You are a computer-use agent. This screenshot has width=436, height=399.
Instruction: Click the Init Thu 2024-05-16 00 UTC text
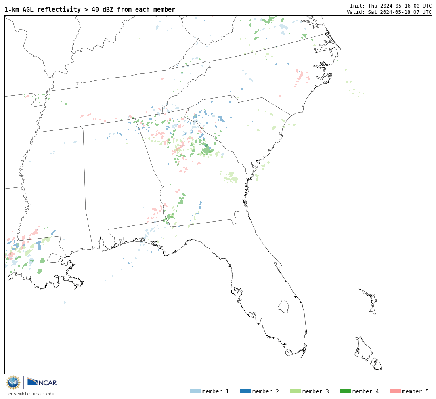pyautogui.click(x=391, y=6)
